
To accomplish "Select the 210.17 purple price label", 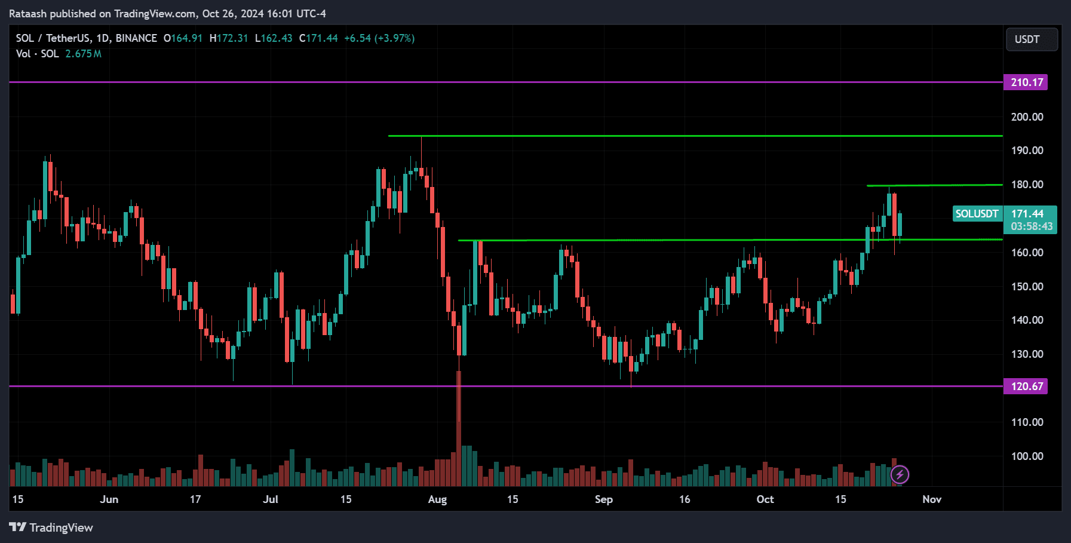I will pyautogui.click(x=1027, y=82).
